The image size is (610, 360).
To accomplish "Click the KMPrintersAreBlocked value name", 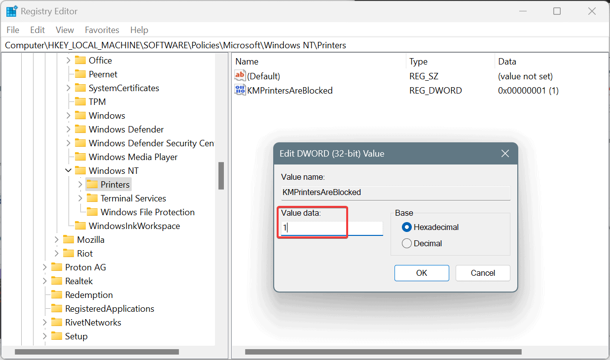I will pos(289,90).
